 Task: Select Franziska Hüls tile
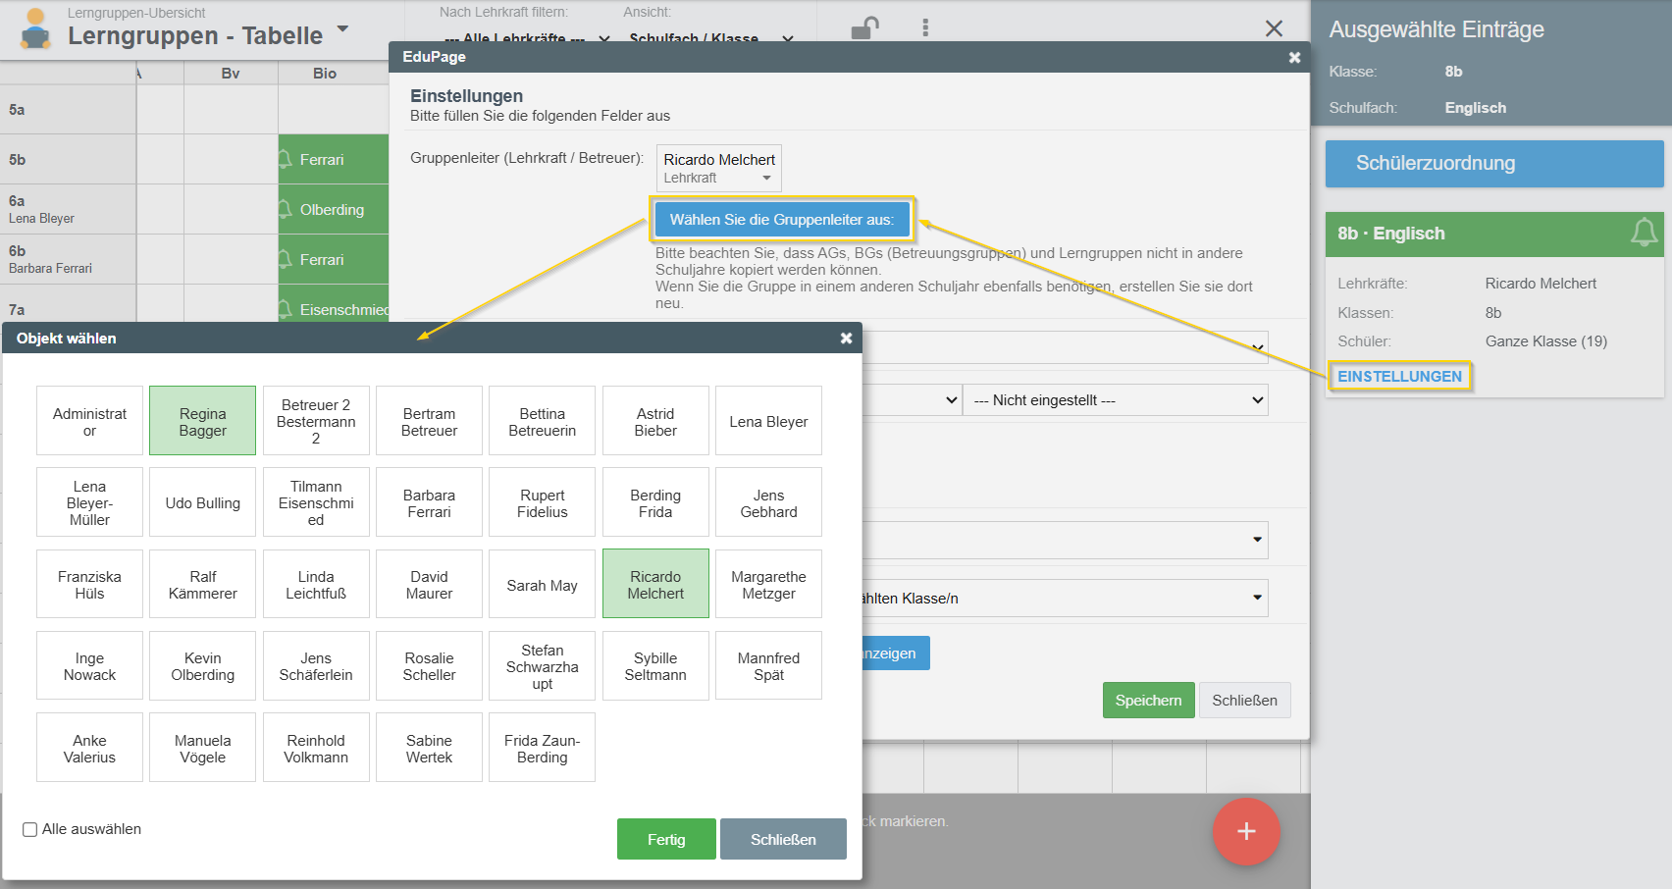[89, 584]
